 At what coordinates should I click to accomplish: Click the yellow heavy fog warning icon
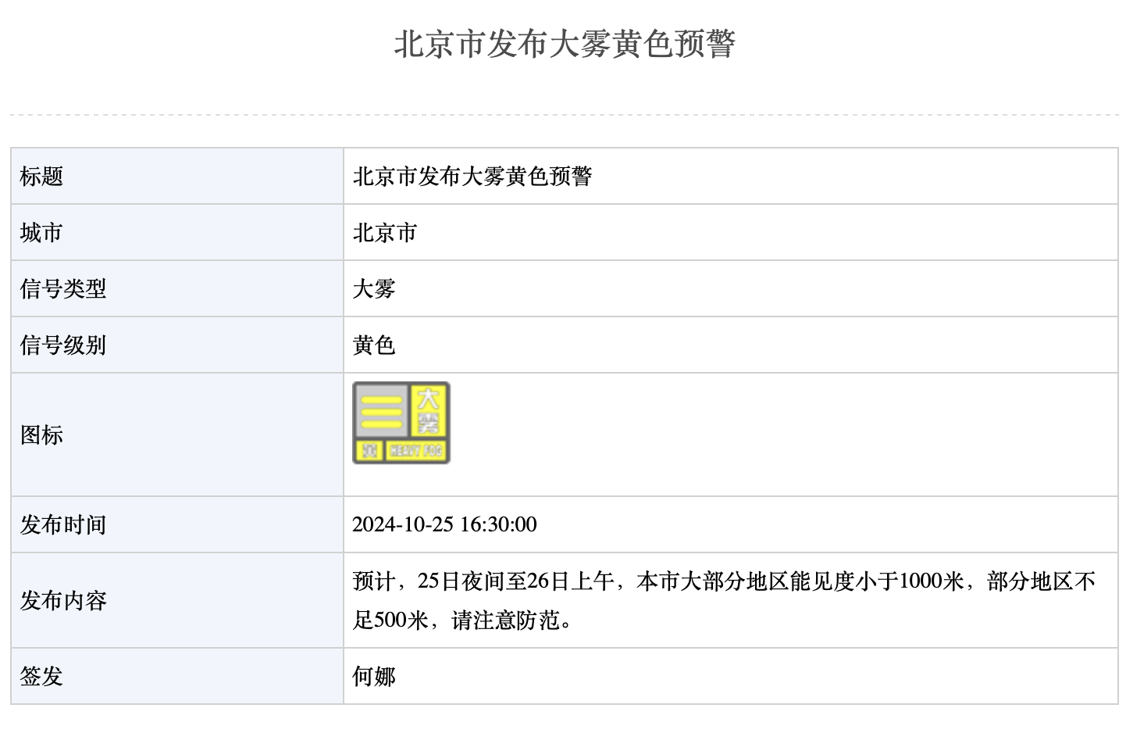tap(401, 423)
